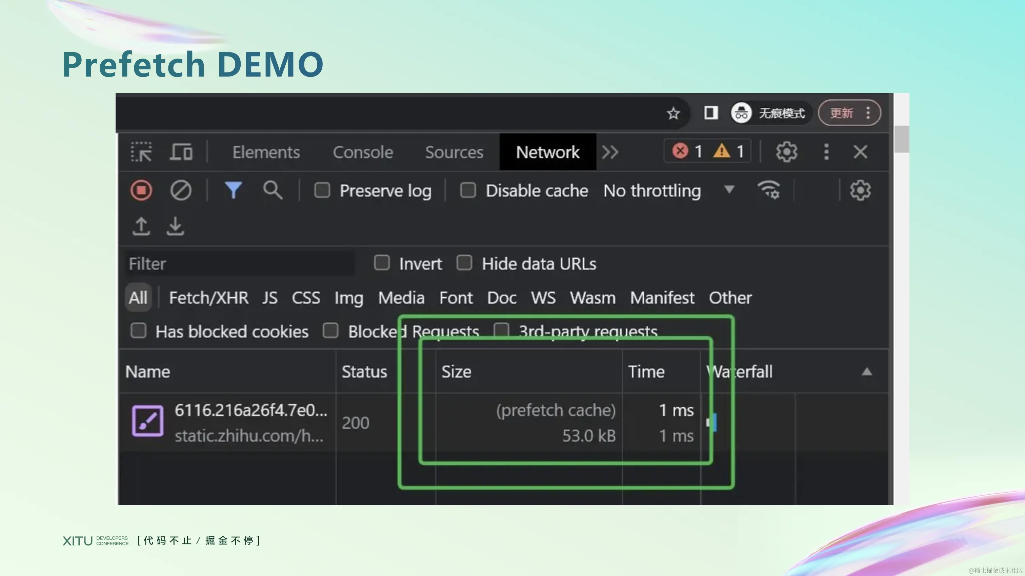The width and height of the screenshot is (1025, 576).
Task: Select the inspect element picker icon
Action: [141, 152]
